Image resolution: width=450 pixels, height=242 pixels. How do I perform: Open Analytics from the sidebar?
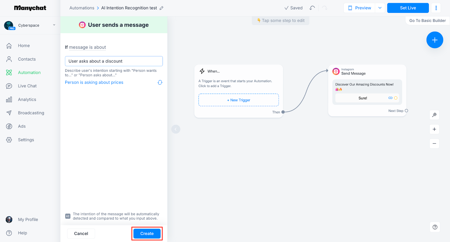(27, 100)
